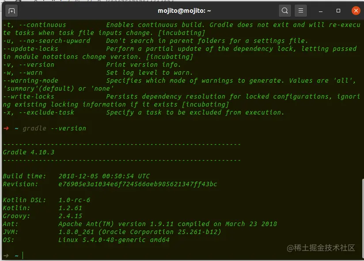Click the '--warning-mode' option
Image resolution: width=364 pixels, height=261 pixels.
[30, 81]
